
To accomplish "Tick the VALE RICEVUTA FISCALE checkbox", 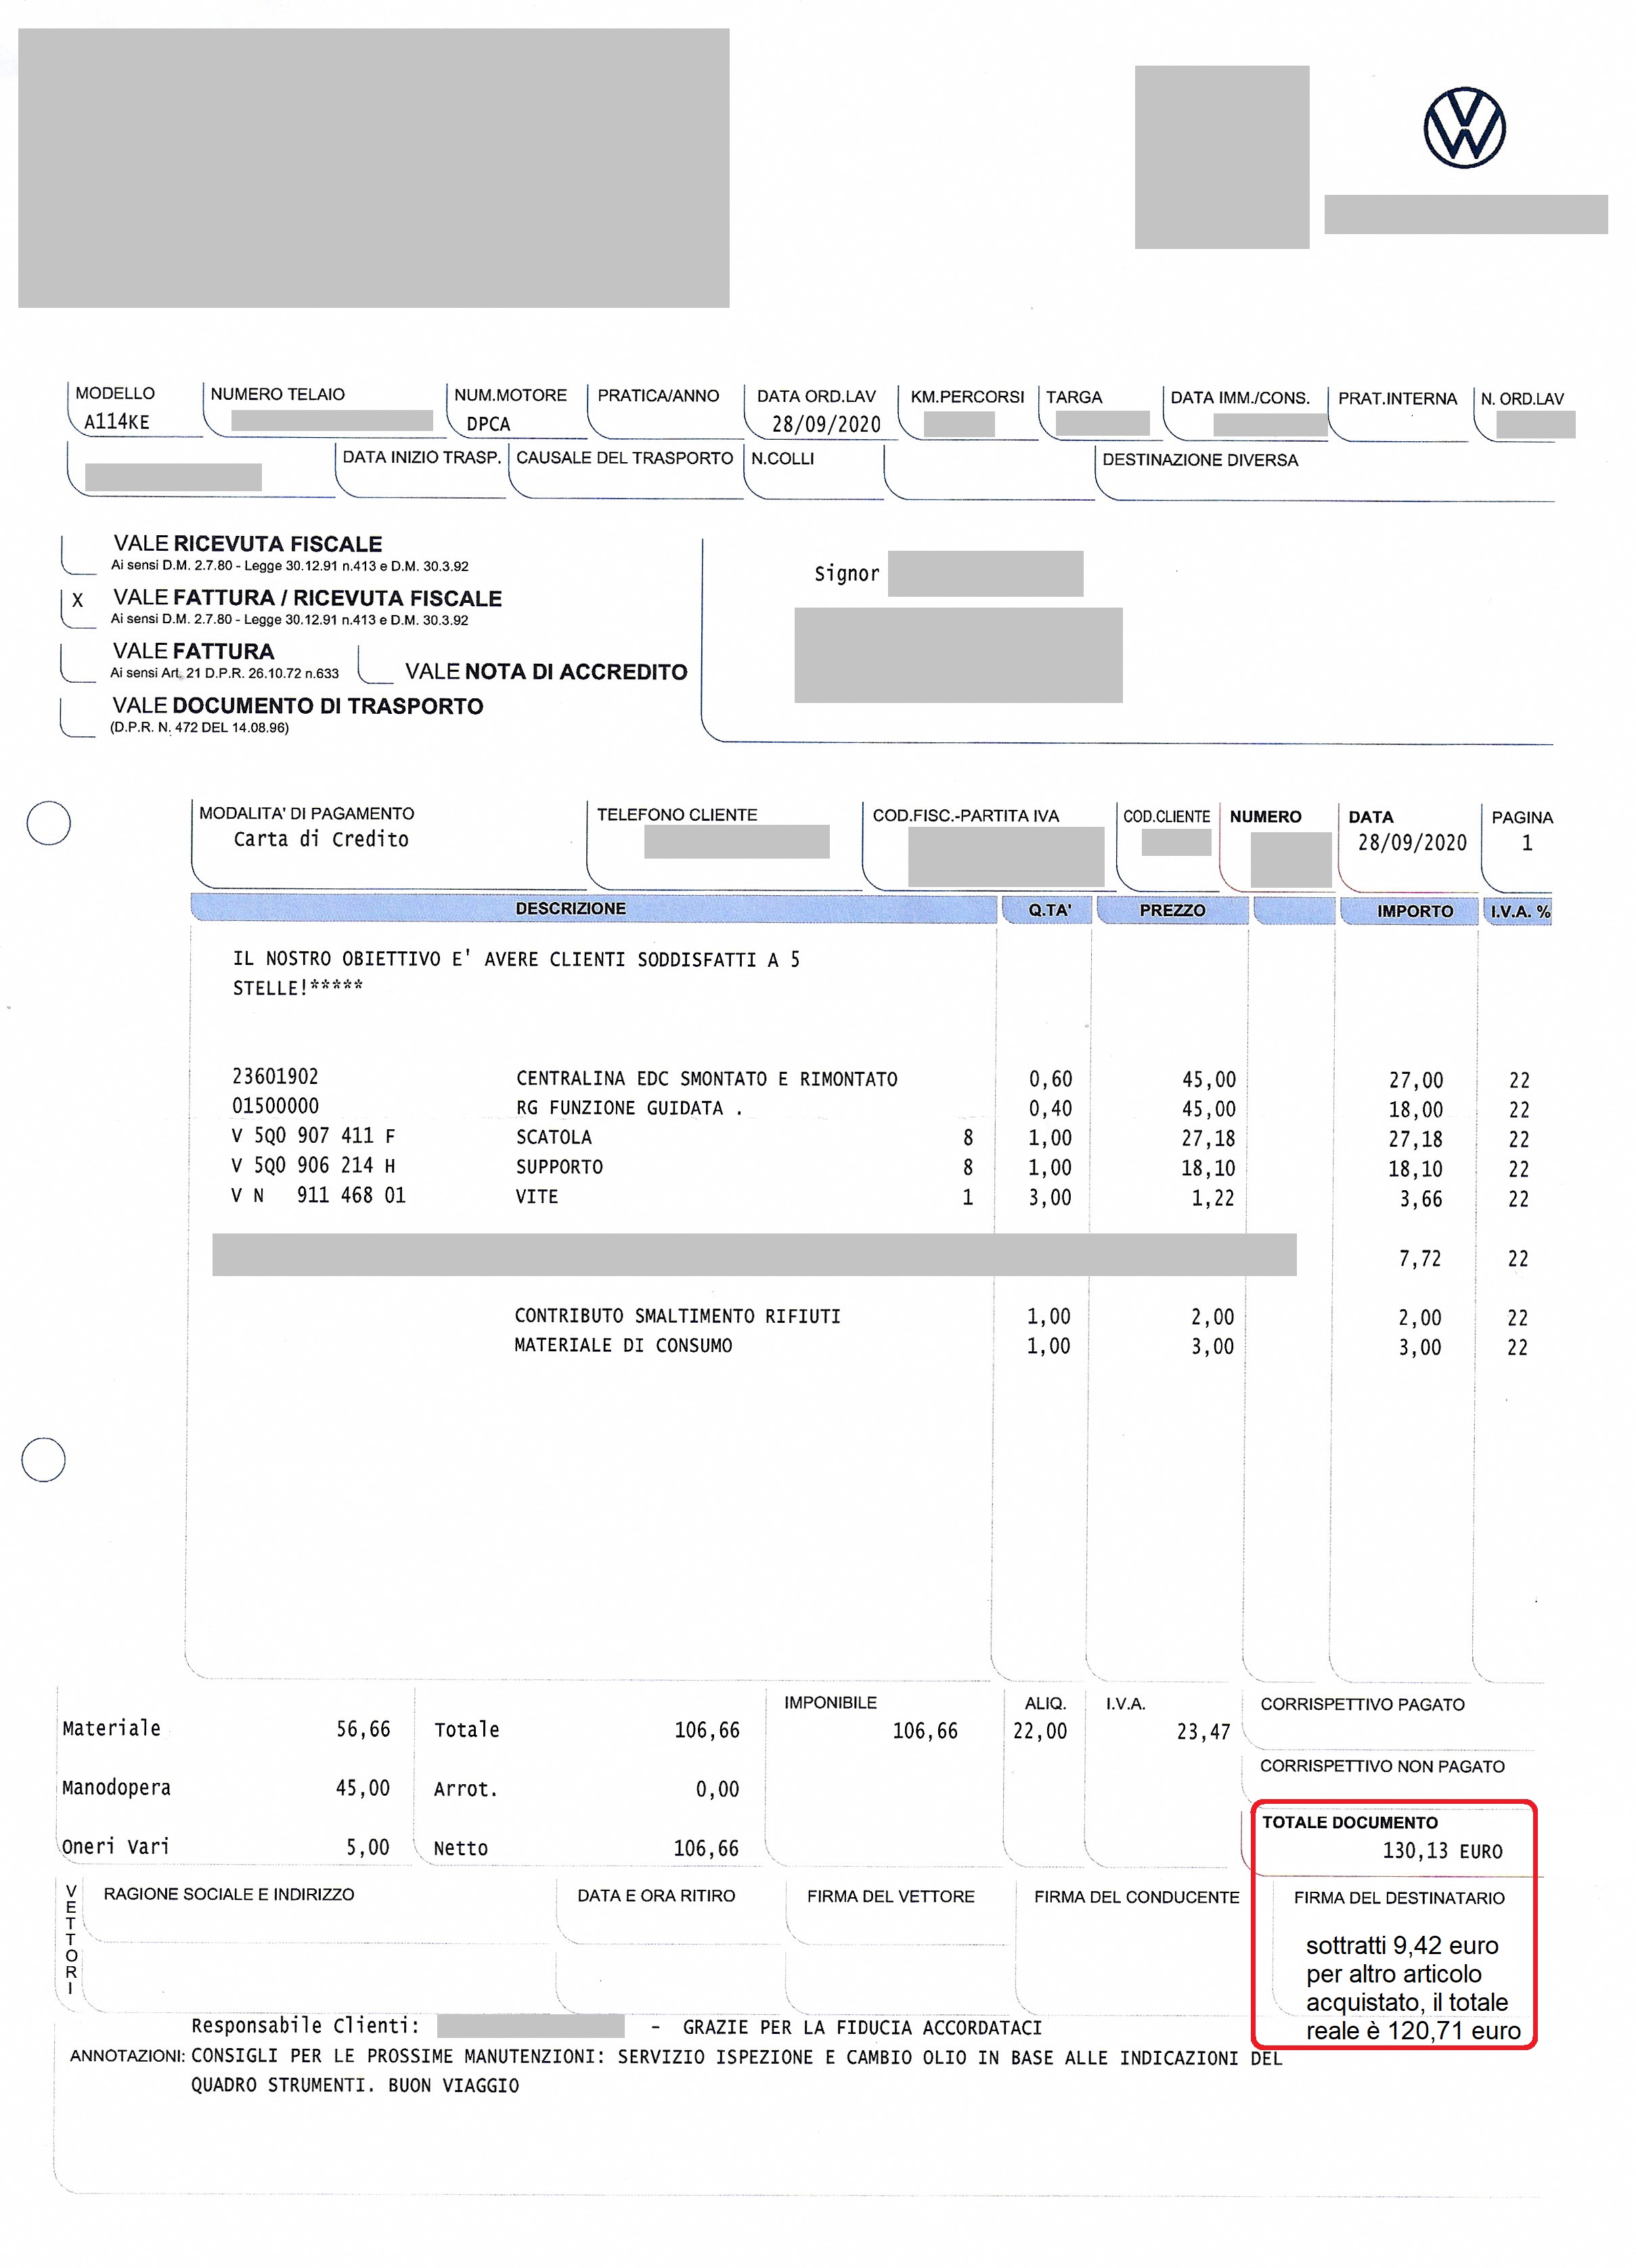I will pyautogui.click(x=80, y=555).
